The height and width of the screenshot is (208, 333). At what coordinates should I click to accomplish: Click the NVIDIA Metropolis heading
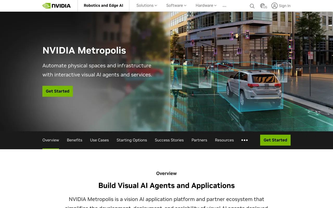84,50
